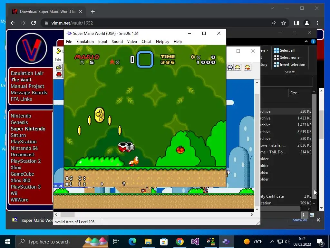Open the File menu in Snes9x
The image size is (330, 248).
(69, 42)
